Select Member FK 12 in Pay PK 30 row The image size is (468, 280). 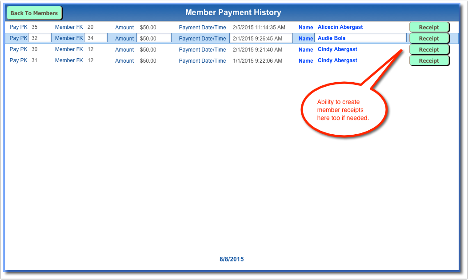pyautogui.click(x=90, y=49)
